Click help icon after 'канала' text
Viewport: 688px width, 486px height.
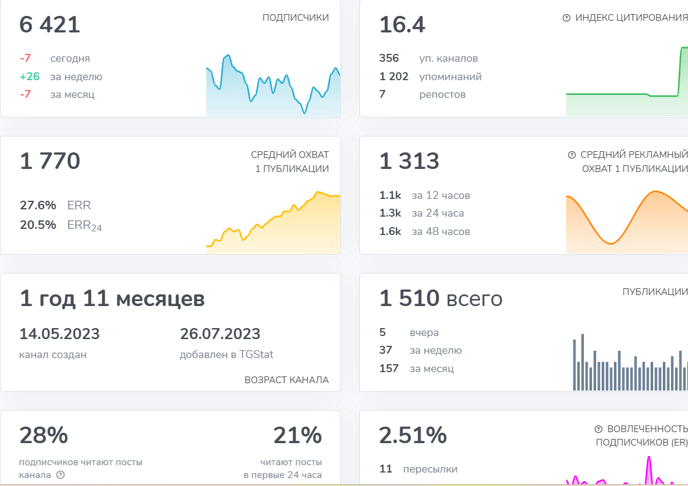tap(61, 474)
